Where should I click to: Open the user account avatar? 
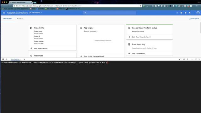[x=198, y=13]
